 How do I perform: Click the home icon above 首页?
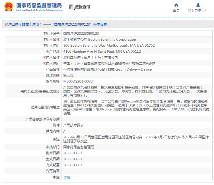tap(176, 5)
